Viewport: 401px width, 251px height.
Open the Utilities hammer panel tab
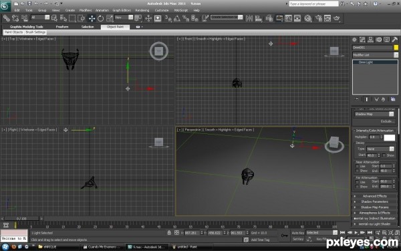click(x=395, y=39)
